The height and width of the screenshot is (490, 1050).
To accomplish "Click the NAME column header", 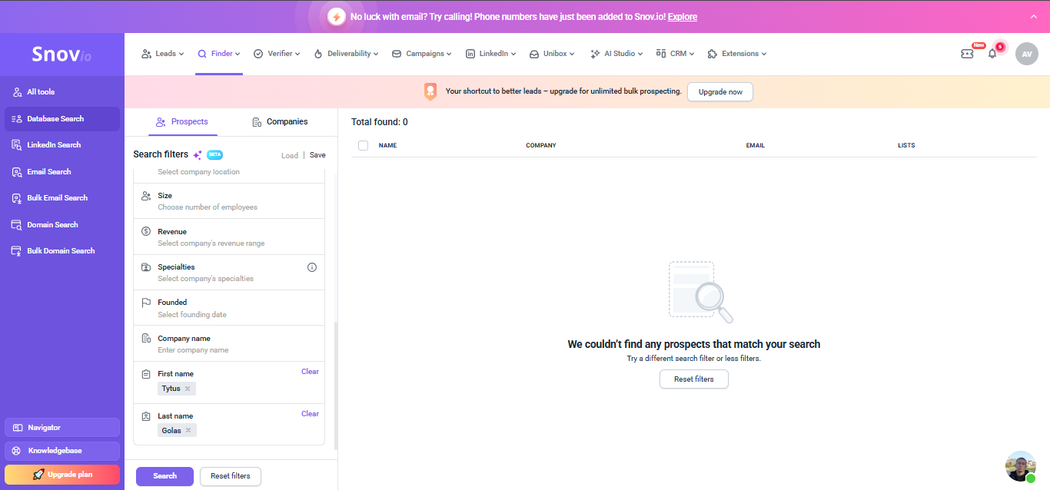I will click(x=387, y=145).
